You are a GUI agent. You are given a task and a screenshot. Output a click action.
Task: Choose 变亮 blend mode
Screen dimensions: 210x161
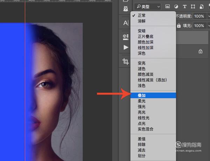click(153, 63)
